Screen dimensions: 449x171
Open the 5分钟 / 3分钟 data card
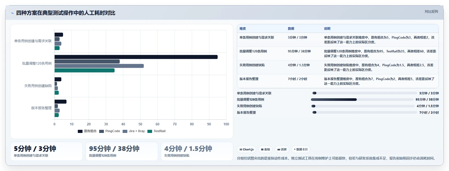tap(46, 151)
